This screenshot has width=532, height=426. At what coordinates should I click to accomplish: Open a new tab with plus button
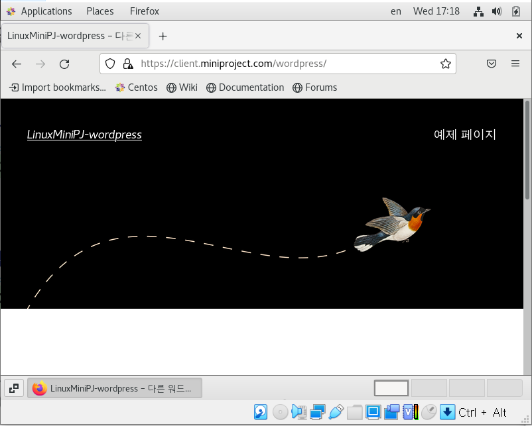pos(163,36)
